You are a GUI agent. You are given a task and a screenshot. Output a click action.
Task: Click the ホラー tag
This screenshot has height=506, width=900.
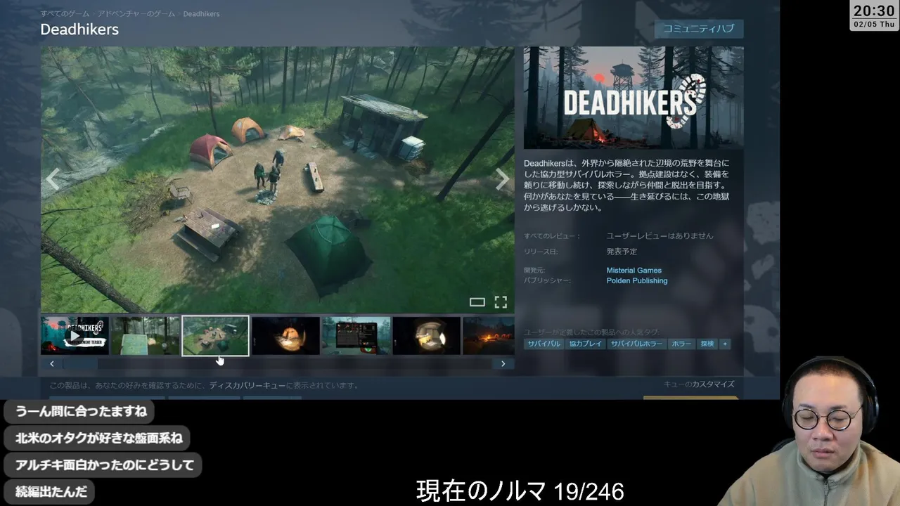click(681, 344)
